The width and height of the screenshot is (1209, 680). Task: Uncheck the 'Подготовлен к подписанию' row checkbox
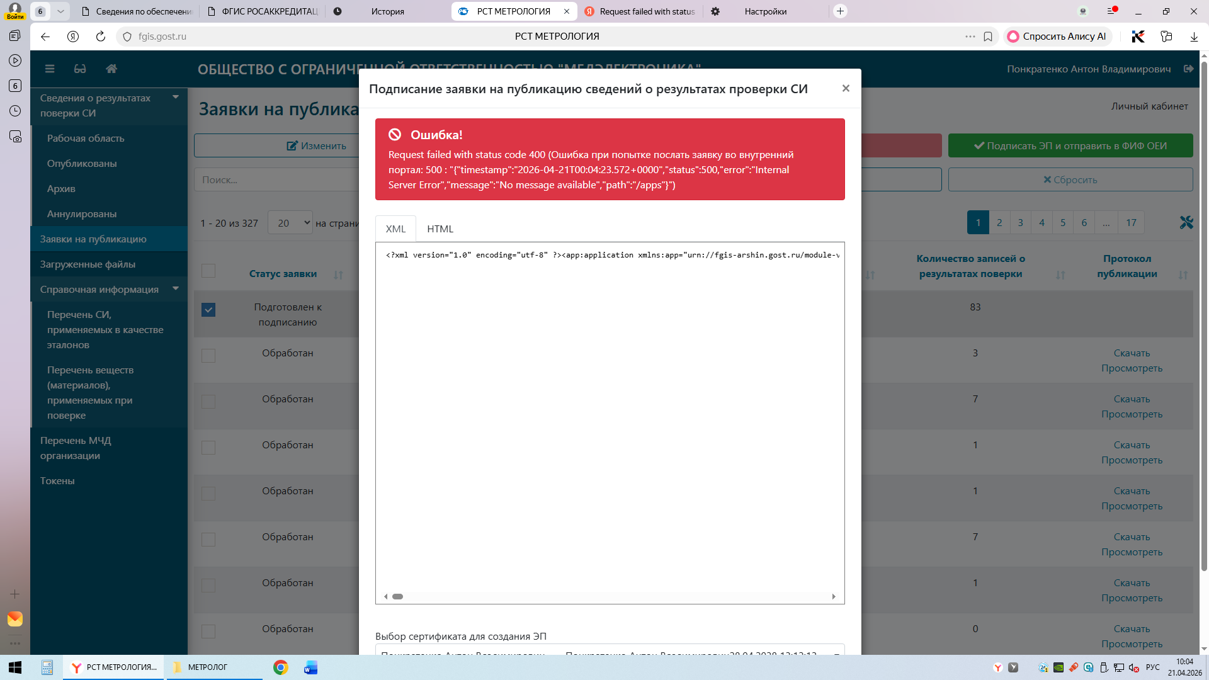(208, 310)
